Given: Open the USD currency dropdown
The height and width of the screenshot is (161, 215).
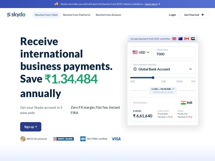Looking at the screenshot, I should (141, 52).
